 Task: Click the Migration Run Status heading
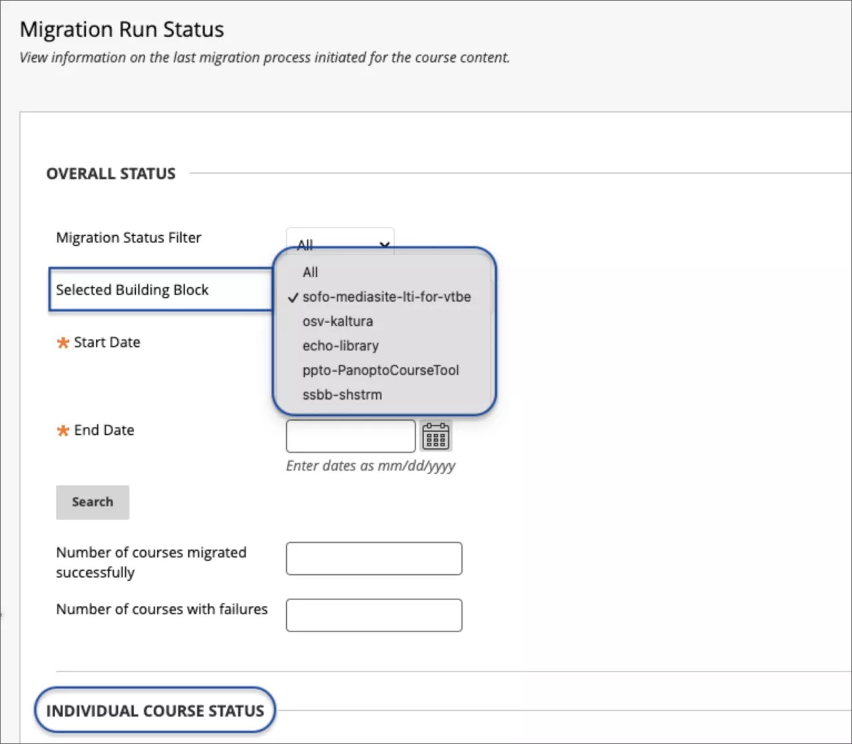coord(122,29)
